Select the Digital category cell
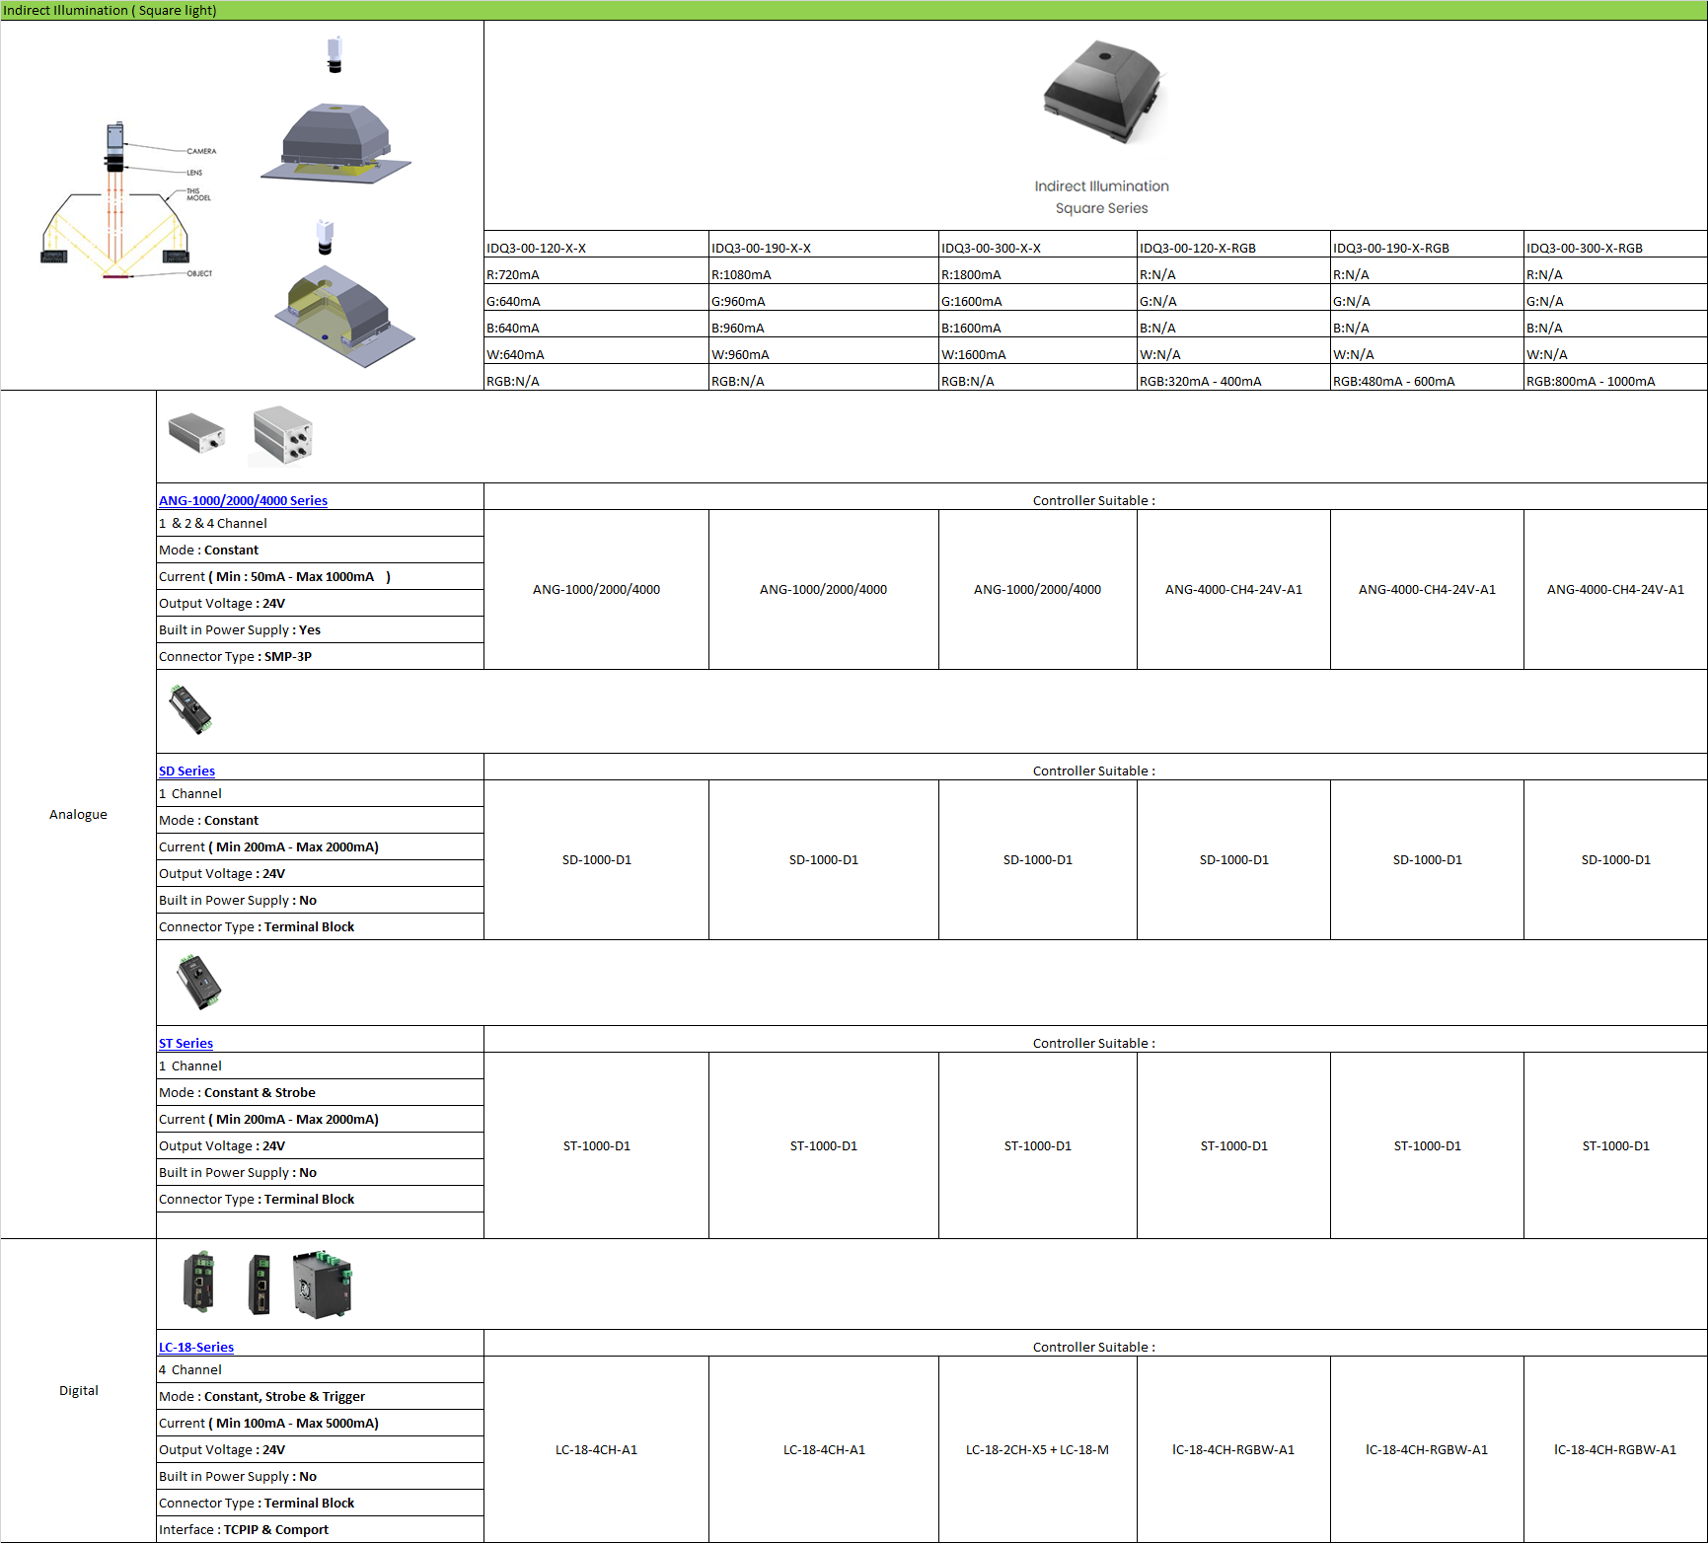1708x1543 pixels. click(78, 1390)
